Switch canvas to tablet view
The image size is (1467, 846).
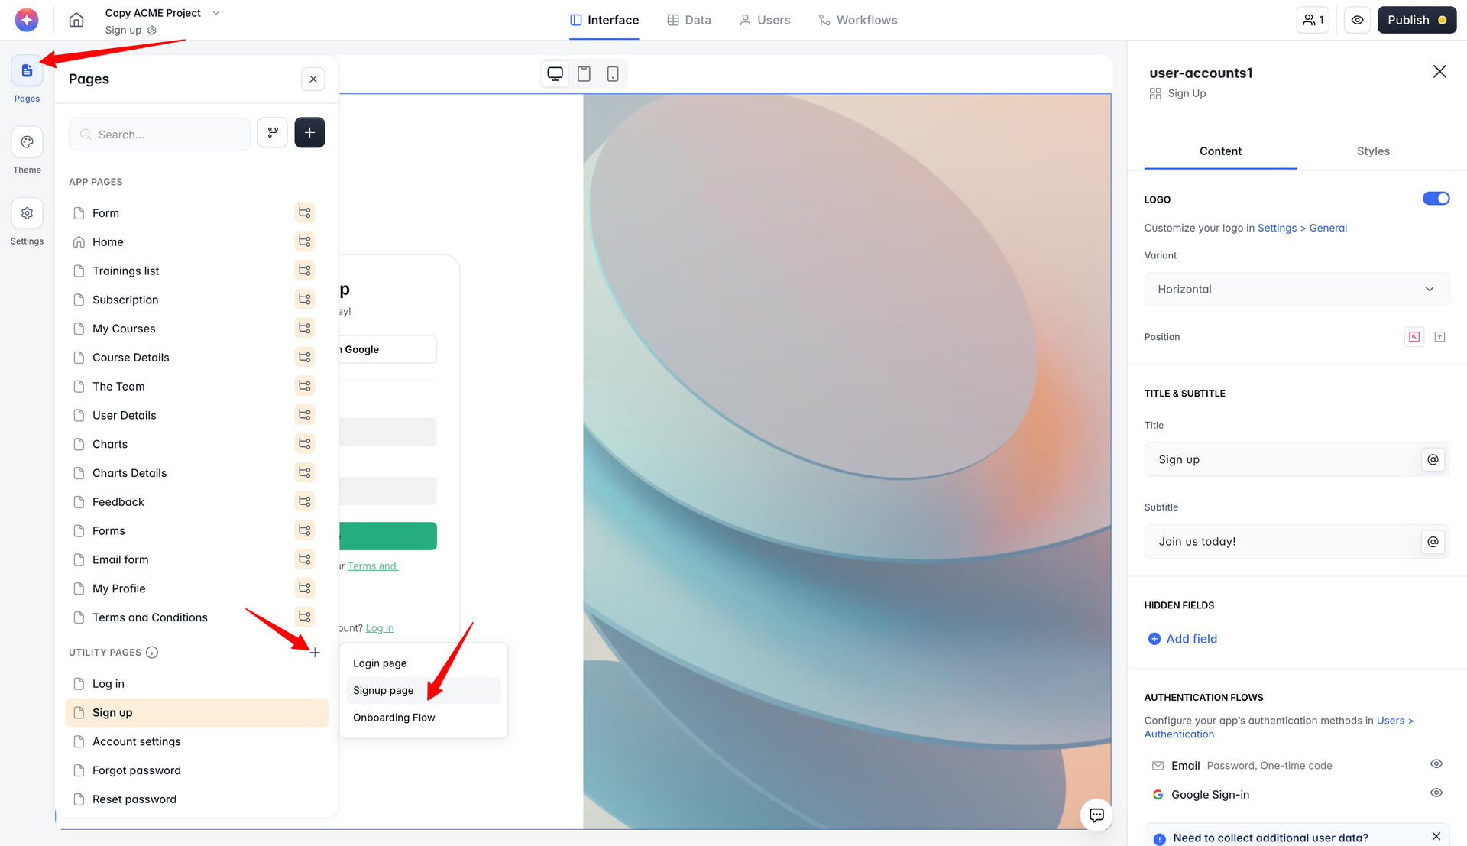point(584,74)
